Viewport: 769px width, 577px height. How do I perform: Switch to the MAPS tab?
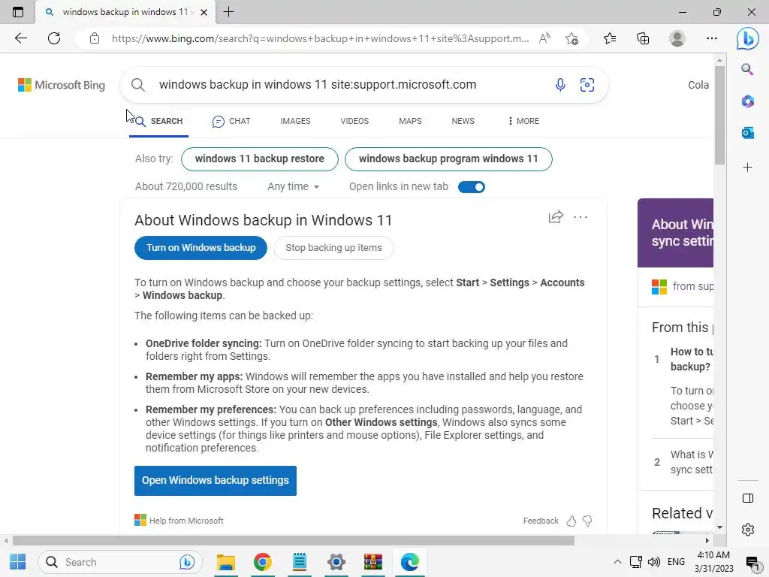[x=410, y=121]
